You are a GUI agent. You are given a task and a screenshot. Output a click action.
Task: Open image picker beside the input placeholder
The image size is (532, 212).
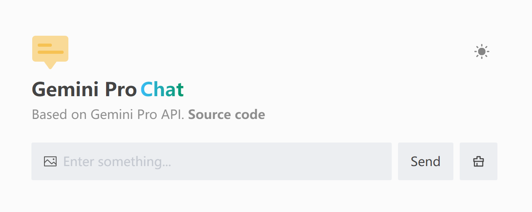(x=50, y=161)
